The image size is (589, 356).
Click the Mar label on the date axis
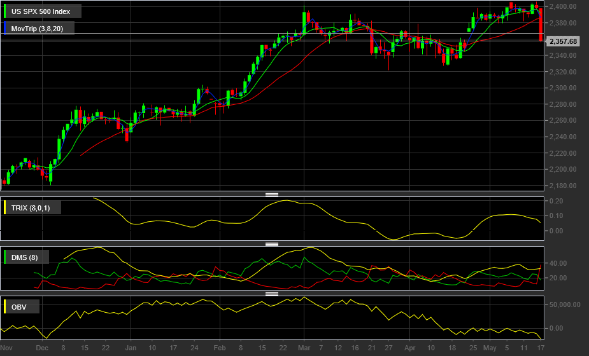(x=304, y=348)
